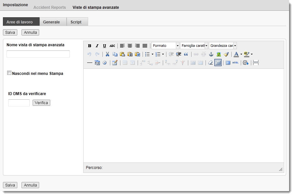Click the Verifica button
The image size is (294, 196).
(41, 103)
